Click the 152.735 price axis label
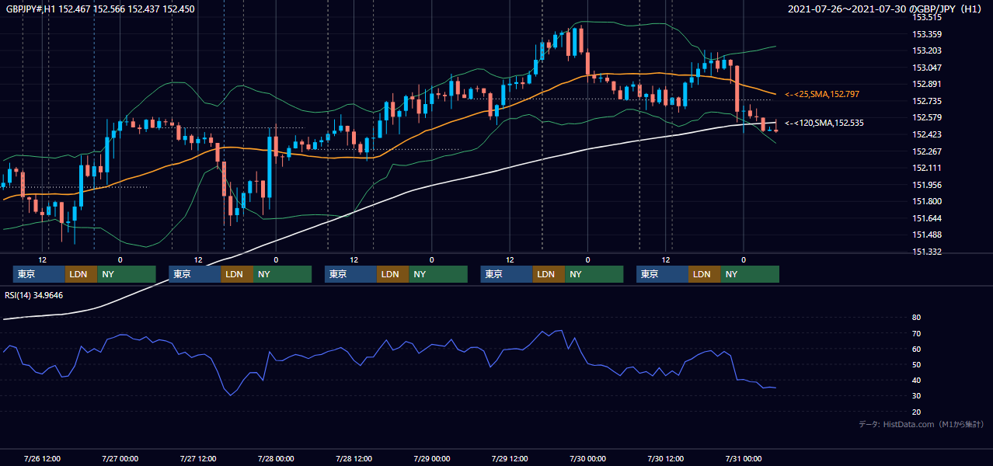Screen dimensions: 993x466 pos(927,101)
